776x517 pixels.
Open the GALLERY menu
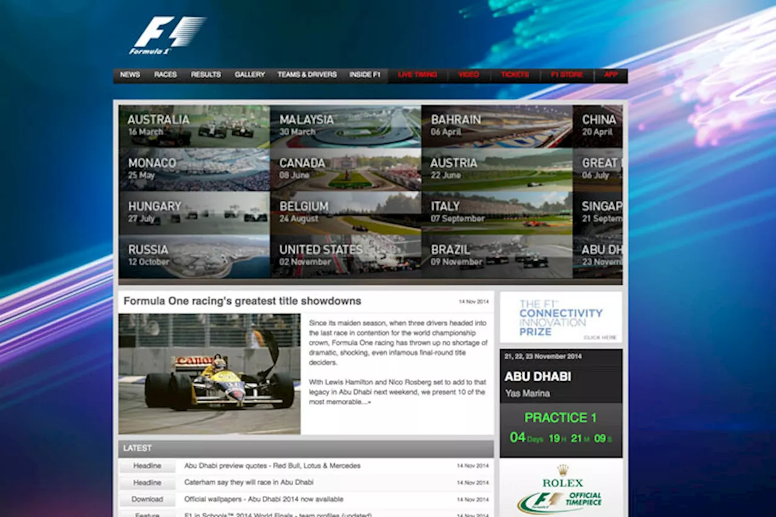click(250, 75)
